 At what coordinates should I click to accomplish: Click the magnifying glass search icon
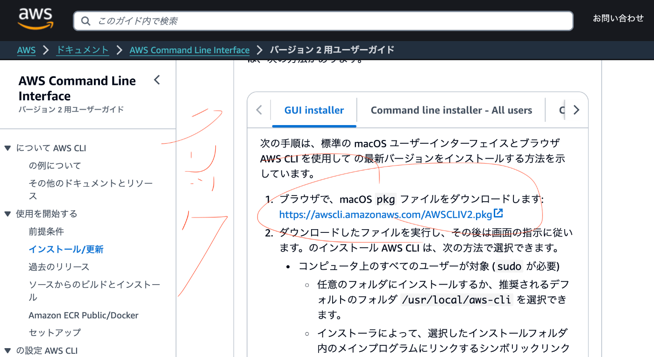click(86, 21)
